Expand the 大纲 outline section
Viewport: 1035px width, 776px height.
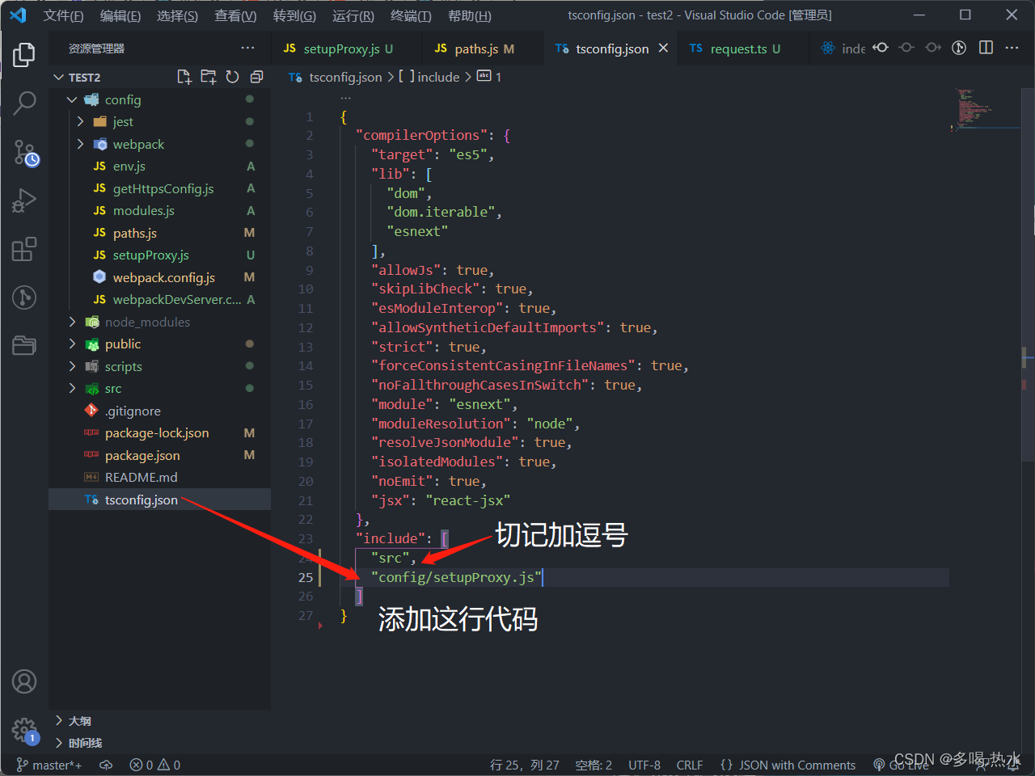pyautogui.click(x=160, y=720)
